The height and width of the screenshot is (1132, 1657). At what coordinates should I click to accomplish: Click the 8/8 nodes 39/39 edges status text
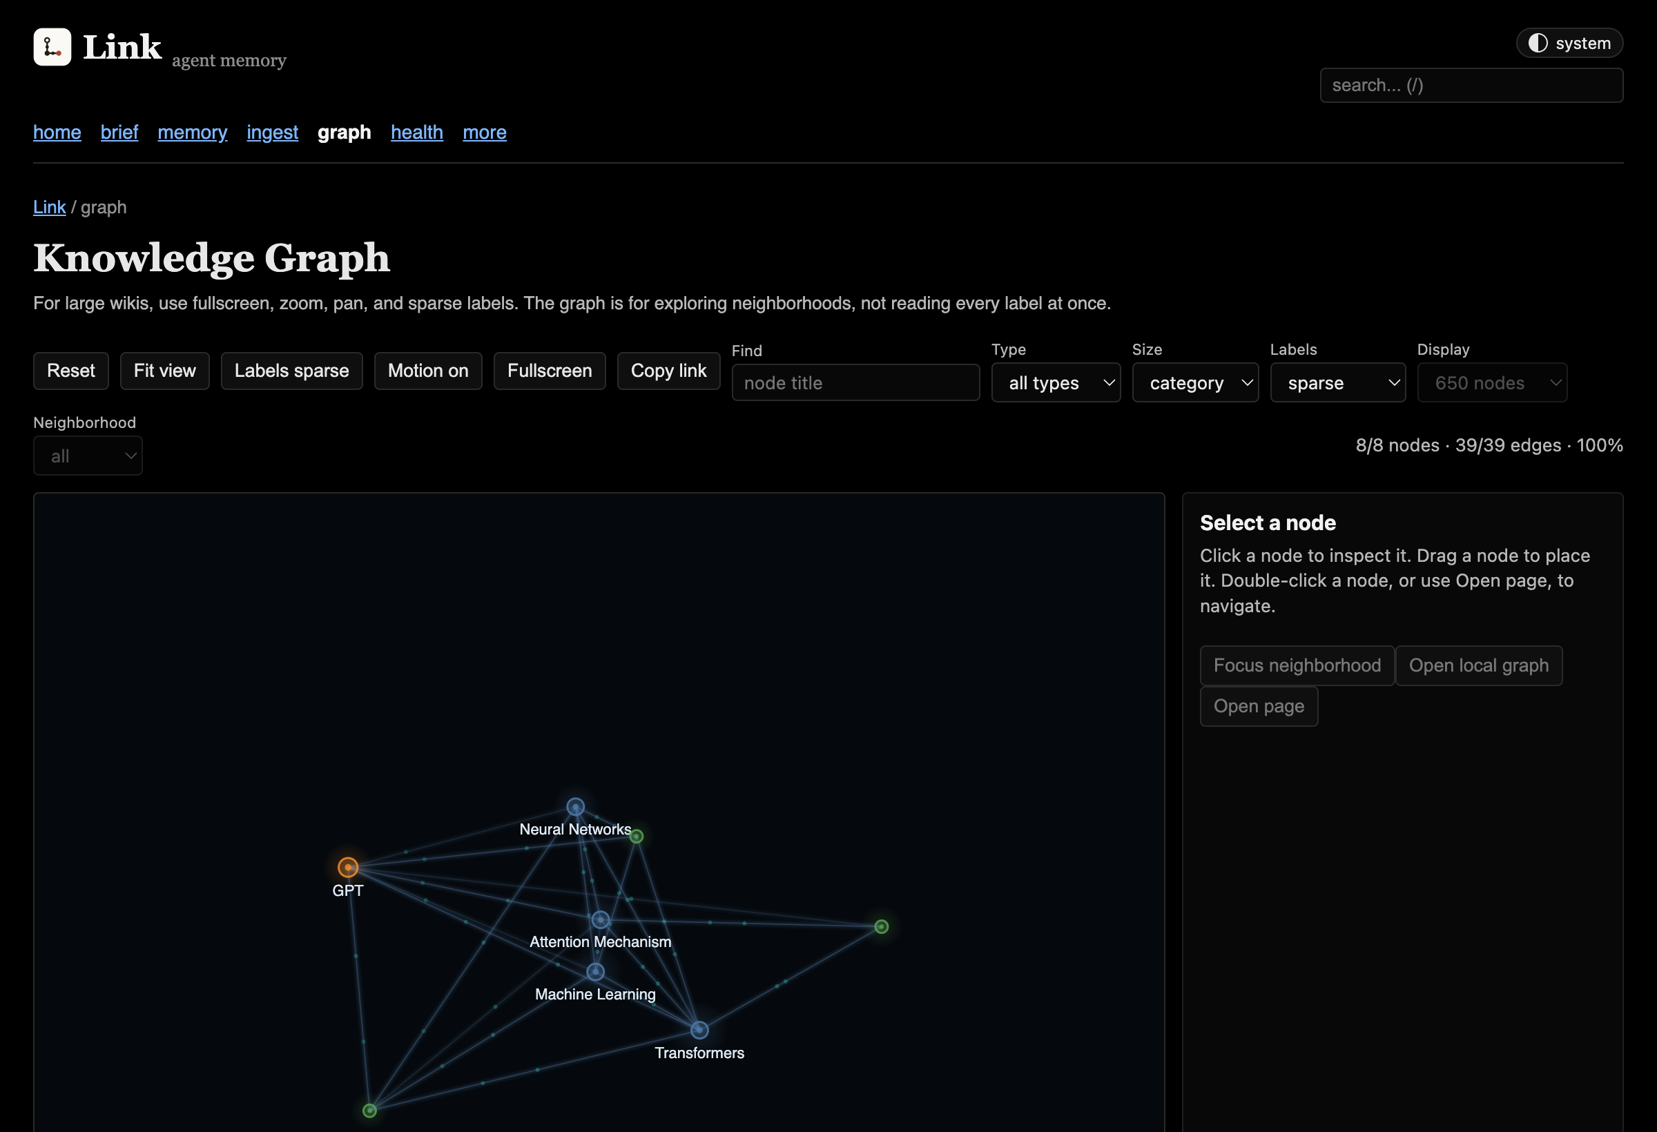(1489, 445)
